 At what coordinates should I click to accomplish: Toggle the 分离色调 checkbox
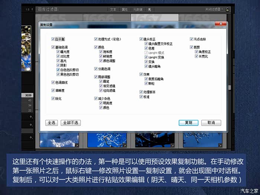96,69
